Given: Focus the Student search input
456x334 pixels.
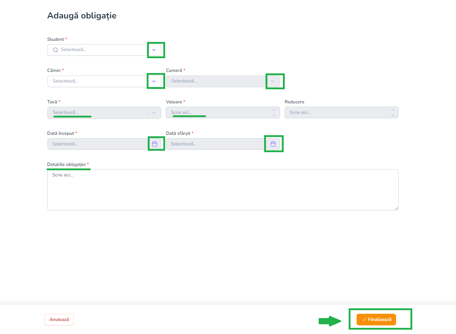Looking at the screenshot, I should coord(101,50).
